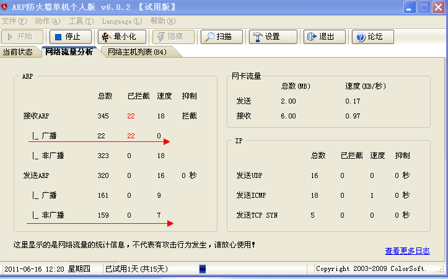The height and width of the screenshot is (279, 448).
Task: Click the blue question mark forum icon
Action: coord(361,37)
